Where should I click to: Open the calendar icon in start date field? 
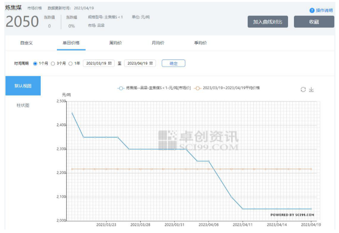point(110,63)
